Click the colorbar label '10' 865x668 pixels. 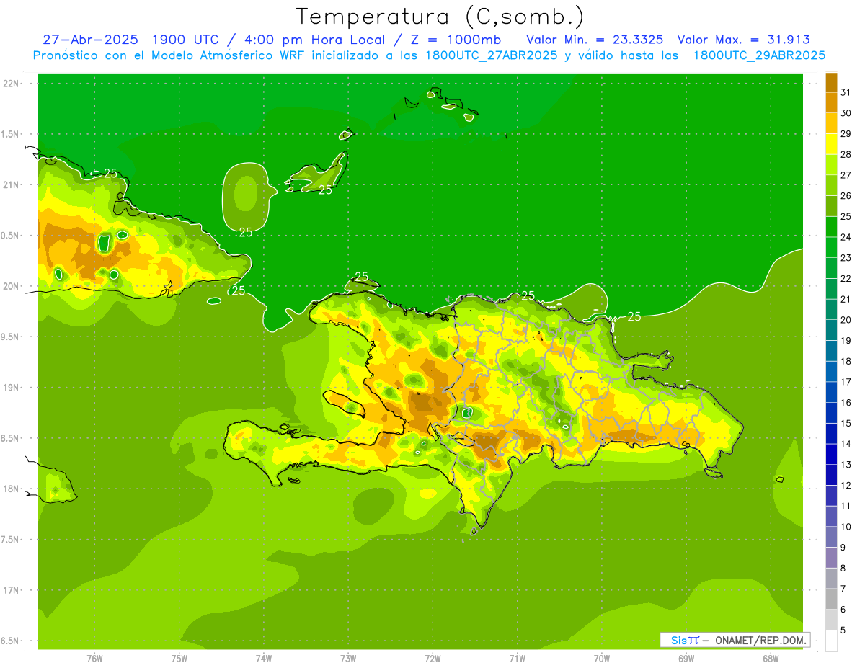point(846,527)
